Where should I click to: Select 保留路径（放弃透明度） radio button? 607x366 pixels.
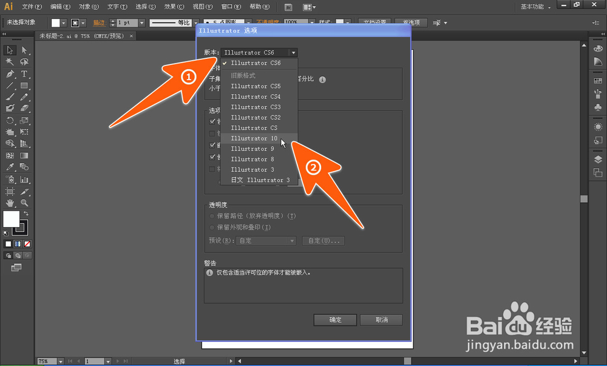[212, 216]
